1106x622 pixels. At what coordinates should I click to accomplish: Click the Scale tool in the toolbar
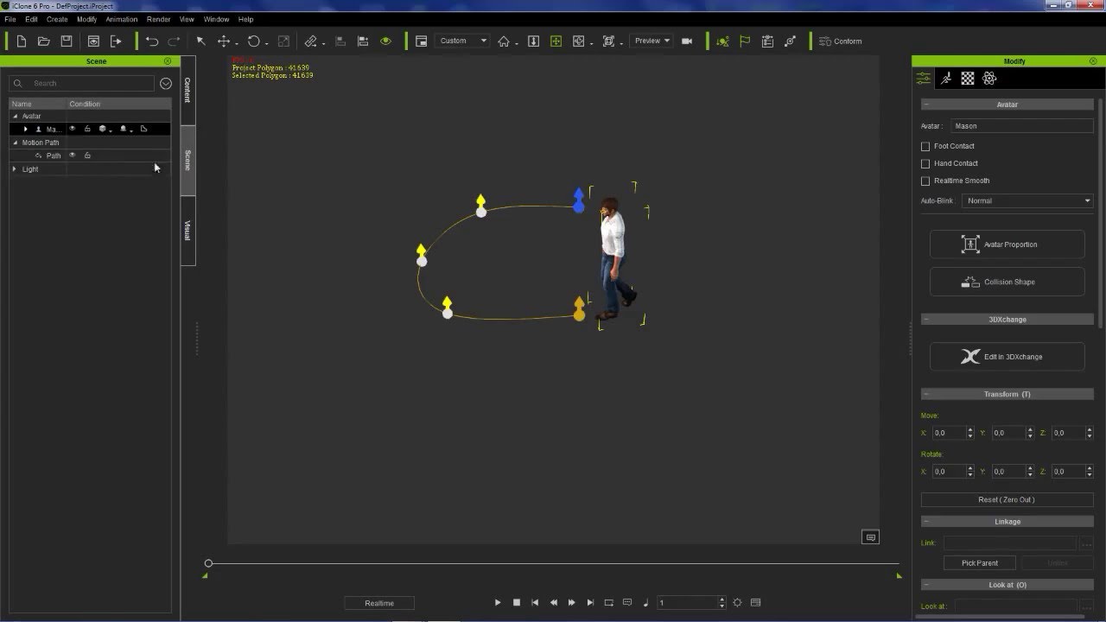pos(283,41)
